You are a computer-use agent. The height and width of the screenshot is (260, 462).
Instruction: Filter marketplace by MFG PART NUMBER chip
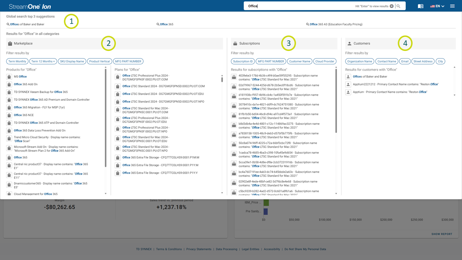point(128,61)
